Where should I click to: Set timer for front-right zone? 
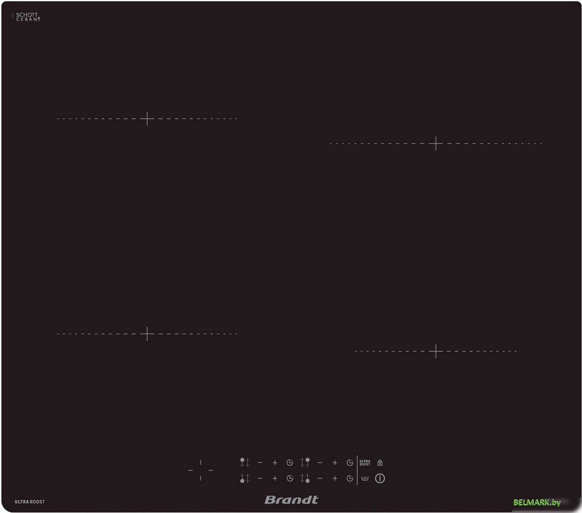tap(350, 479)
